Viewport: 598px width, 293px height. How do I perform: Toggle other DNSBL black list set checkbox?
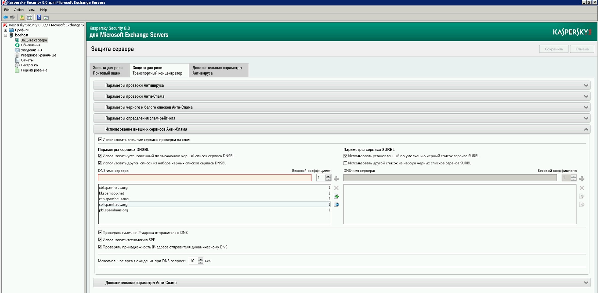[100, 163]
